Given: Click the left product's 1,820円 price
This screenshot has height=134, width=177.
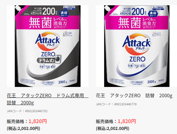Looking at the screenshot, I should [38, 121].
